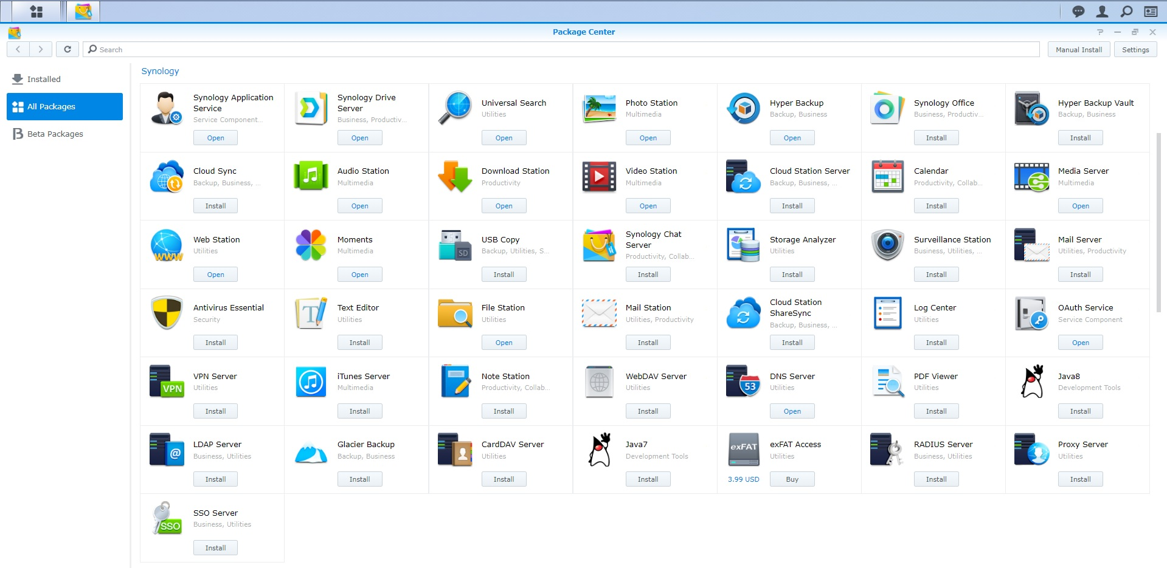Select All Packages in sidebar
The image size is (1167, 568).
pos(64,106)
